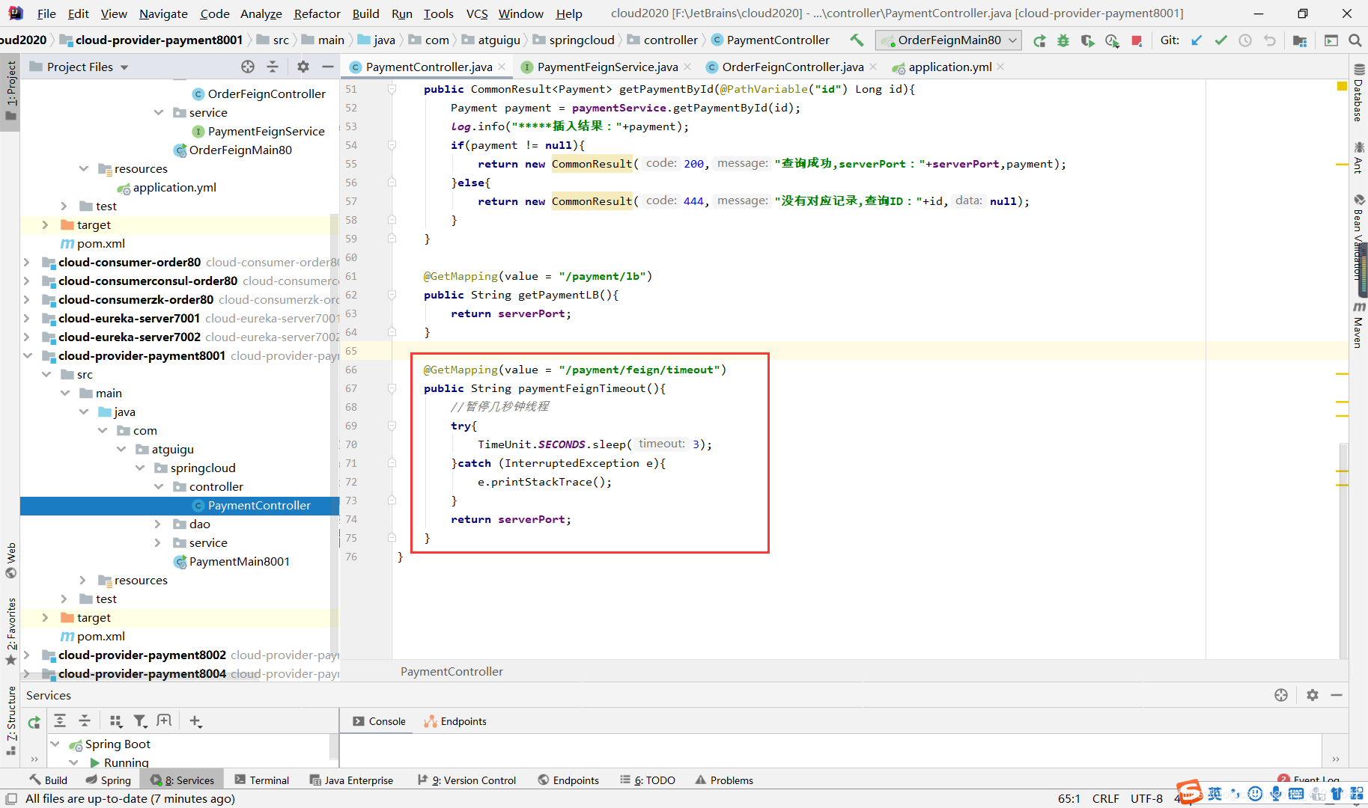Click the Run Anything toolbar icon
This screenshot has height=808, width=1368.
pos(1331,40)
